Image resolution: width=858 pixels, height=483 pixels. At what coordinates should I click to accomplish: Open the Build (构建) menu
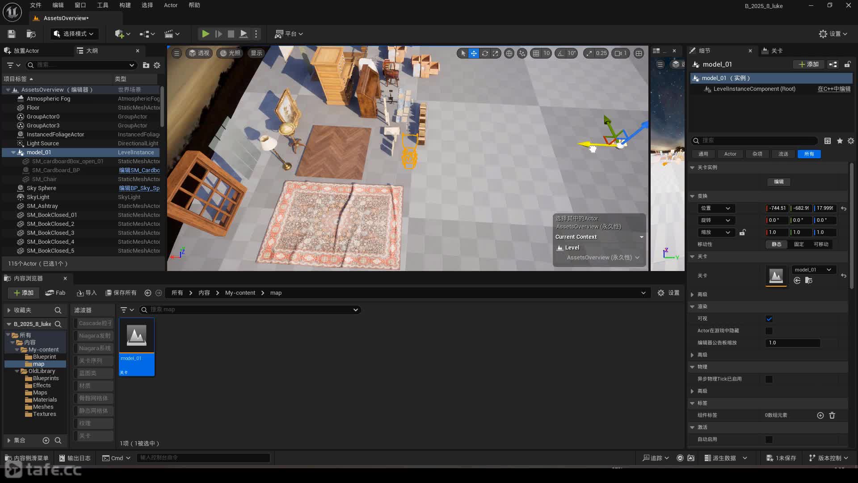pos(125,5)
